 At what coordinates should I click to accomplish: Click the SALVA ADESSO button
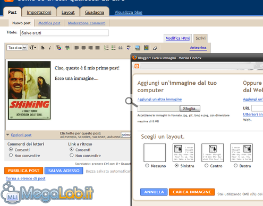(x=64, y=171)
